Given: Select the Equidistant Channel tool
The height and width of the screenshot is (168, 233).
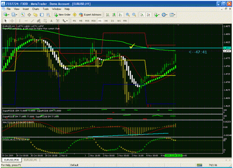Looking at the screenshot, I should coord(39,21).
